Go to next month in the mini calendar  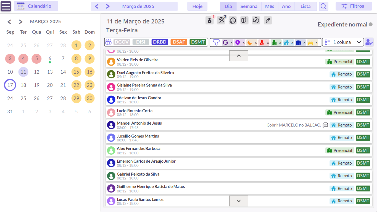(x=20, y=22)
